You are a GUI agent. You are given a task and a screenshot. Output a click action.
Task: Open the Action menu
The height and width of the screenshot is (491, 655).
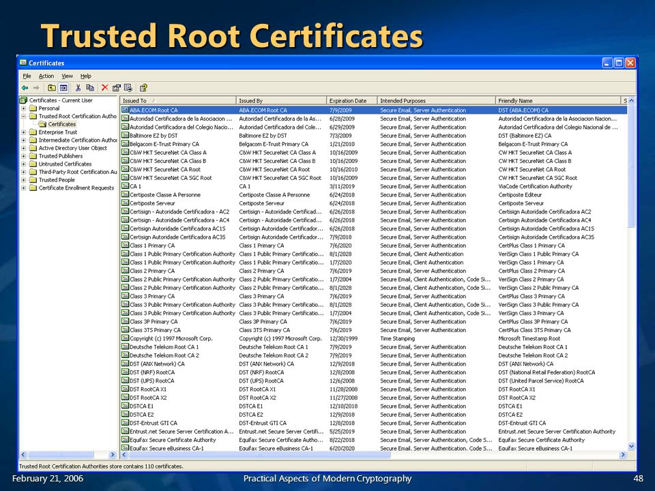coord(46,76)
